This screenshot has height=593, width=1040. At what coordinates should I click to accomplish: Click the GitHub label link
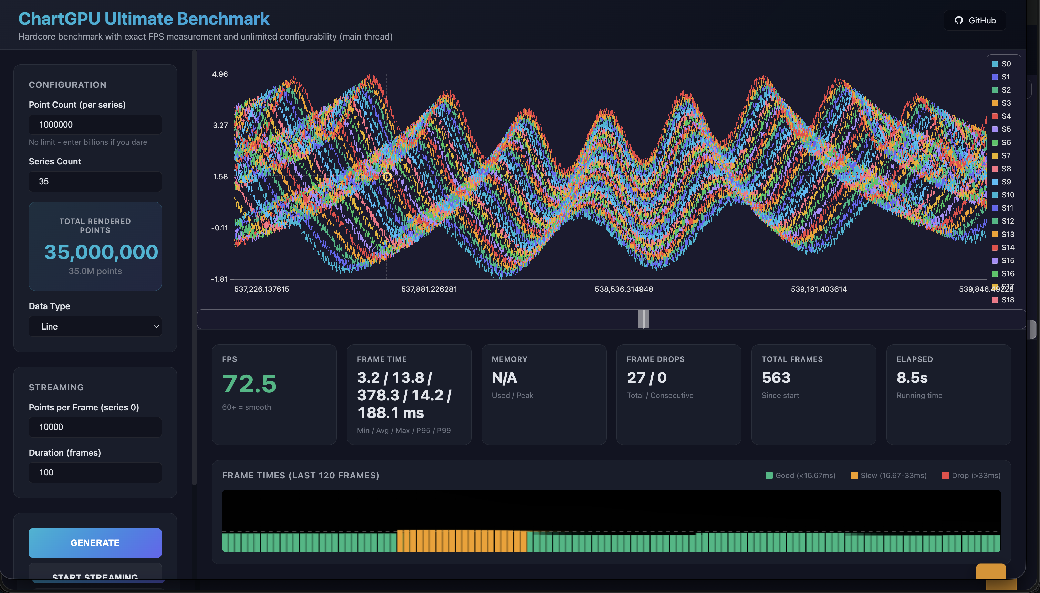coord(982,20)
